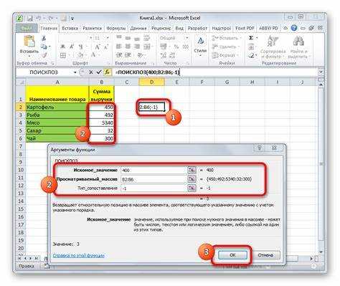The image size is (340, 286).
Task: Open the Шрифт dialog launcher
Action: pos(108,63)
